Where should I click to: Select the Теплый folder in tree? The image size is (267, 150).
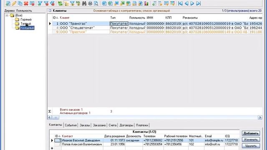point(26,24)
